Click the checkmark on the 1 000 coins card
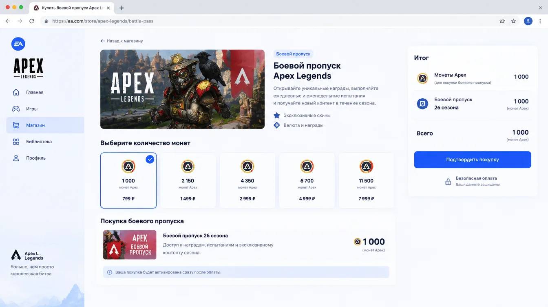 150,159
